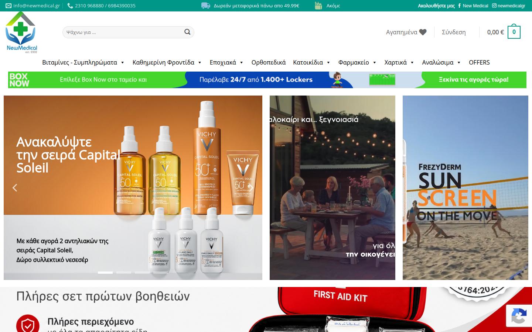Image resolution: width=532 pixels, height=332 pixels.
Task: Expand Κατοικίδια dropdown arrow
Action: [328, 63]
